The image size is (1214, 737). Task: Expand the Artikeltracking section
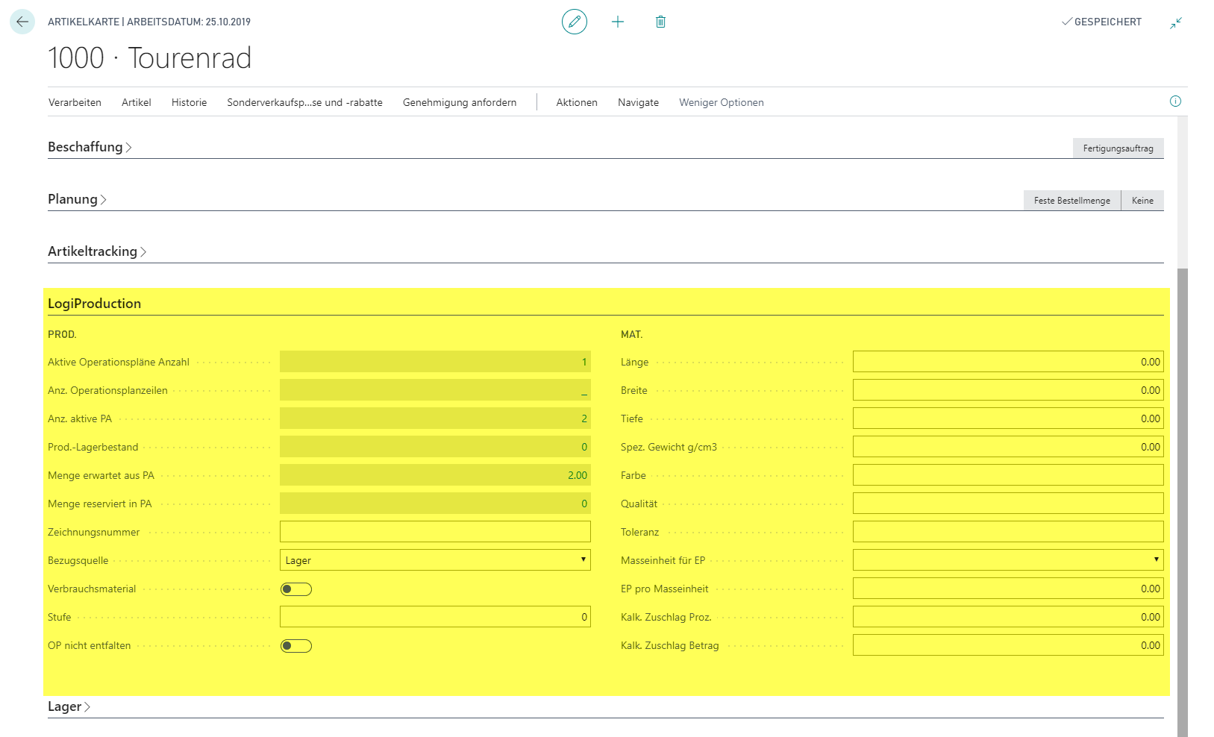[x=97, y=251]
